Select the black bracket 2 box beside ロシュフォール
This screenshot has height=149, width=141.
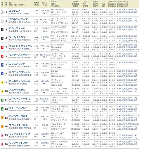pos(2,30)
